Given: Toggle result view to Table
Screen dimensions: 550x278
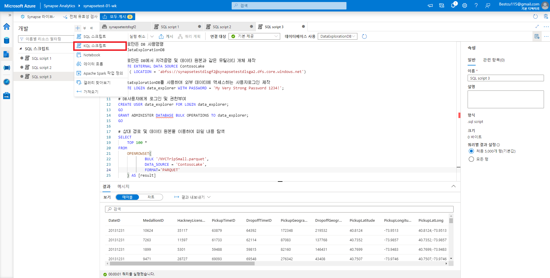Looking at the screenshot, I should click(x=127, y=197).
